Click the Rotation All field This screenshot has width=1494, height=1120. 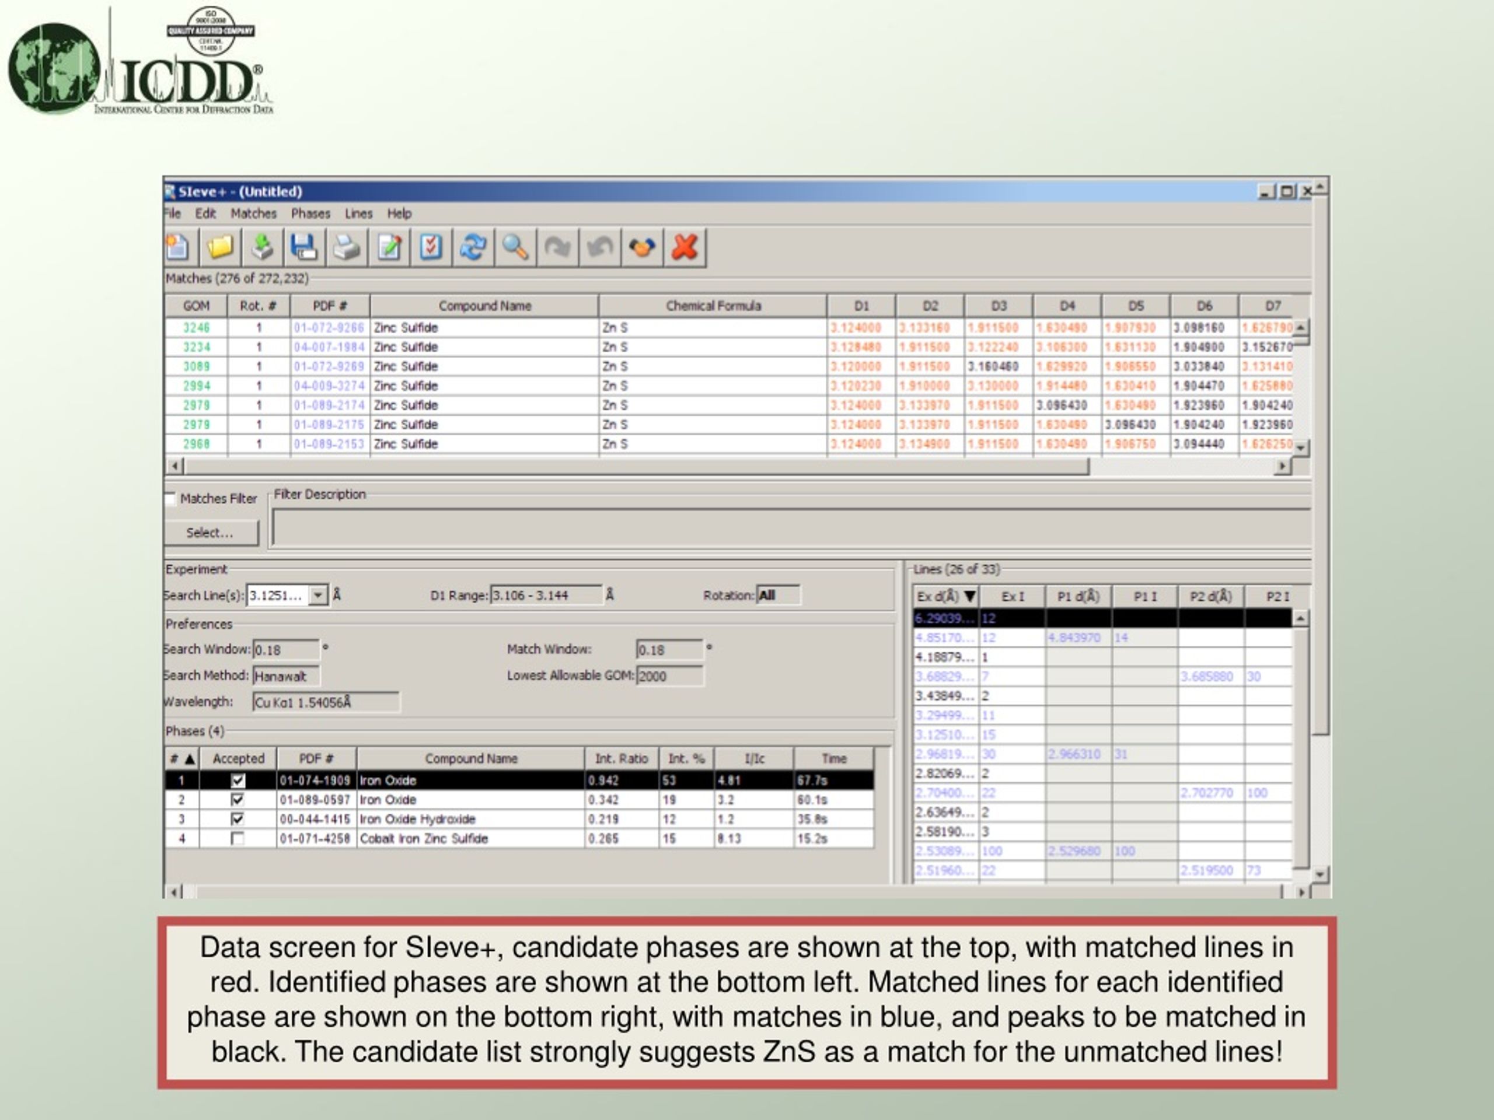[778, 596]
